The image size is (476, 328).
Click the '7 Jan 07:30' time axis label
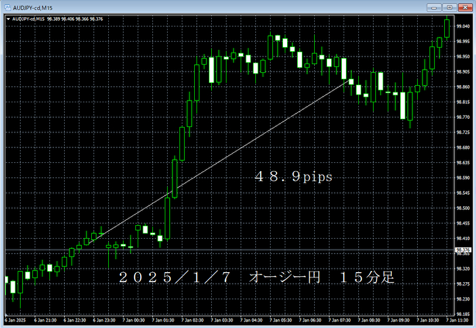point(339,320)
